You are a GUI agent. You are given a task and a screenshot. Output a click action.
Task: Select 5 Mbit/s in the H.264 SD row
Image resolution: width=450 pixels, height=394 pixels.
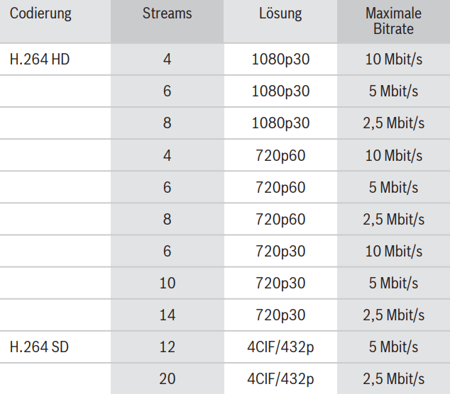tap(393, 347)
